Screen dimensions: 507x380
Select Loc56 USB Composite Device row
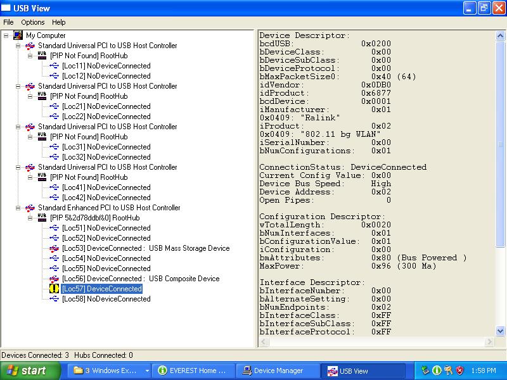tap(141, 279)
